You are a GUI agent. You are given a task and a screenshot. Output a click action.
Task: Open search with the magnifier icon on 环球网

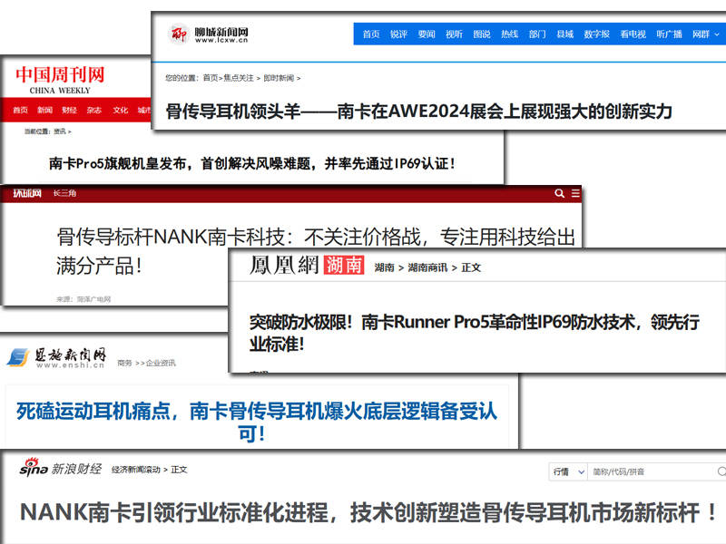(x=560, y=193)
